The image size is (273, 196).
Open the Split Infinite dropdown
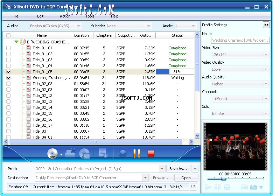pos(266,113)
